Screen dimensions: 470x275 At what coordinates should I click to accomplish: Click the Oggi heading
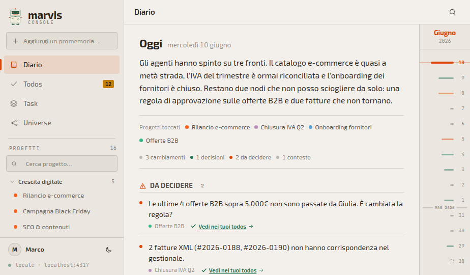(x=151, y=44)
